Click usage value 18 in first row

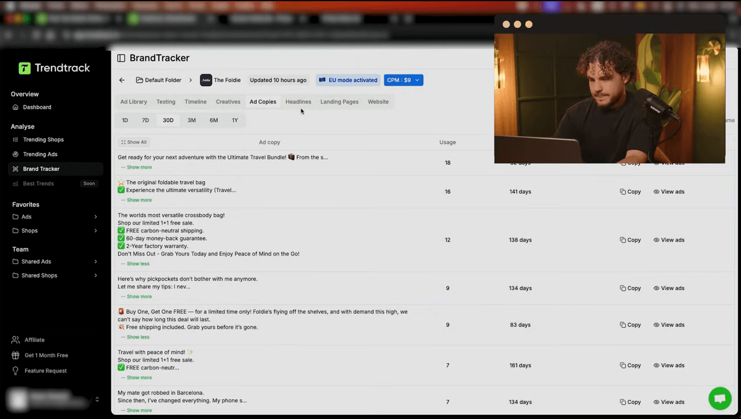pyautogui.click(x=447, y=163)
